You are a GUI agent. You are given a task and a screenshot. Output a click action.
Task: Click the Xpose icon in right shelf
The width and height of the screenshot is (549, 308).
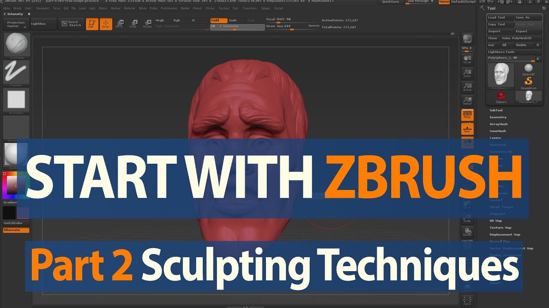467,301
